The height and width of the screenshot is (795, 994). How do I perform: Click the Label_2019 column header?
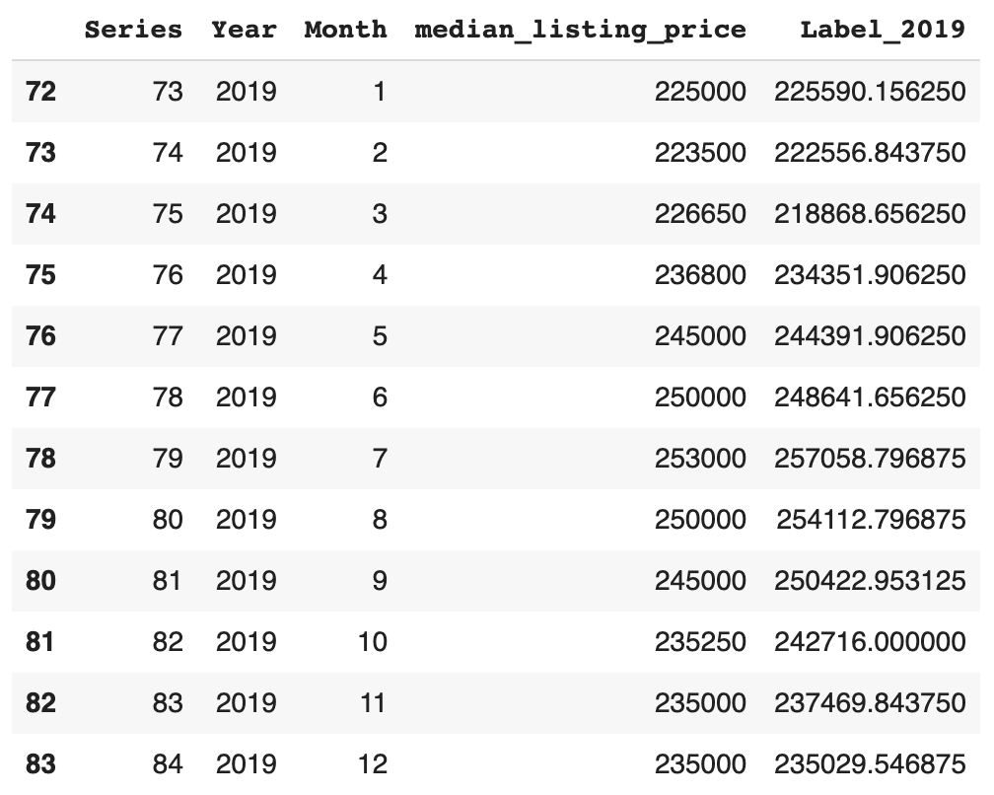[882, 30]
